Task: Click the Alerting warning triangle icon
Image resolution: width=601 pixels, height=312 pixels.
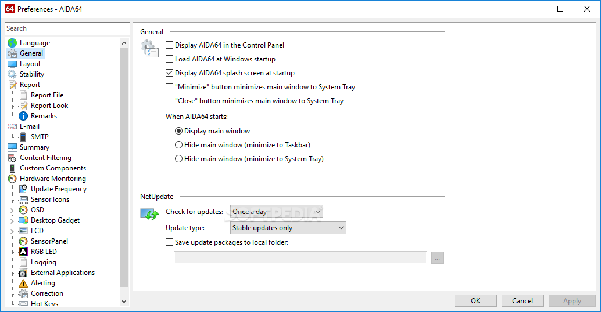Action: click(x=23, y=283)
